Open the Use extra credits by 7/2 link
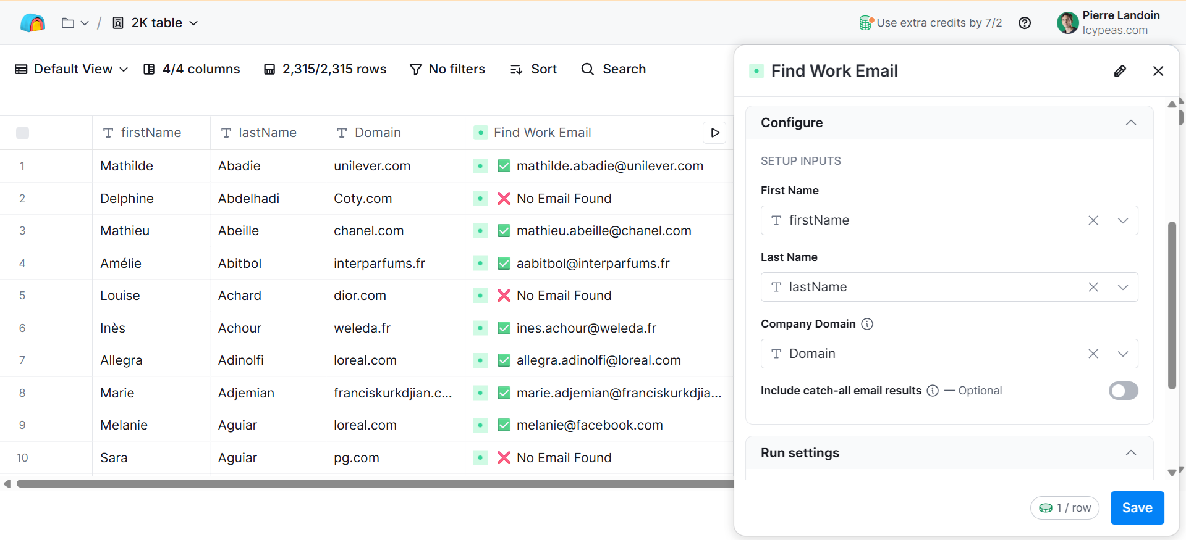 point(939,23)
